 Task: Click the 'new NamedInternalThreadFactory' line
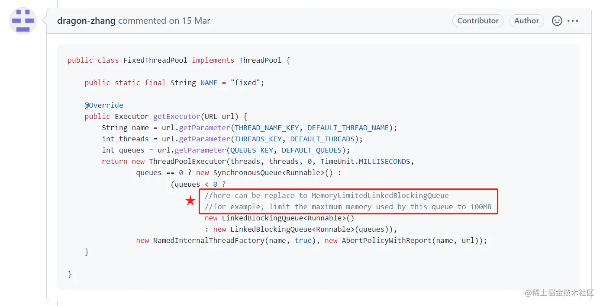pyautogui.click(x=312, y=240)
